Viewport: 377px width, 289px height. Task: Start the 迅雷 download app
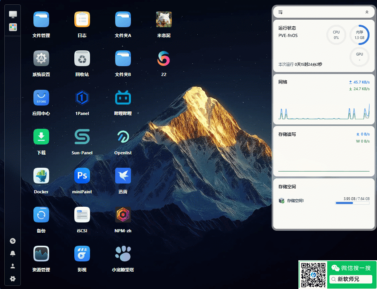[x=123, y=176]
